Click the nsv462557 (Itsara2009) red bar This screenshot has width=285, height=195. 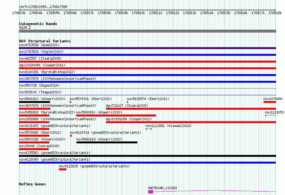click(x=147, y=62)
